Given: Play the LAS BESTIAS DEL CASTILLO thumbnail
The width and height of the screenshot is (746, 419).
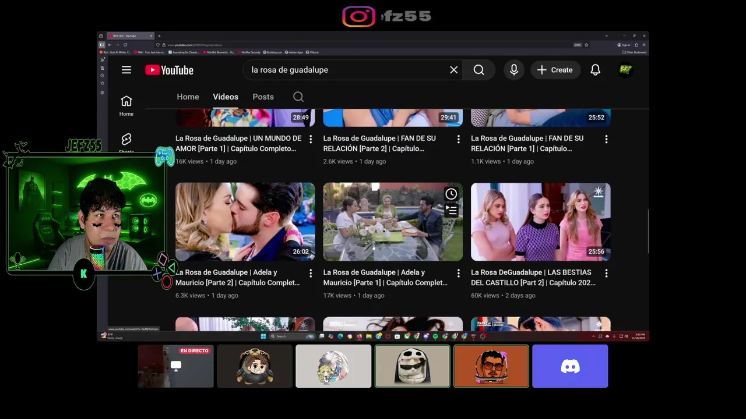Looking at the screenshot, I should tap(541, 222).
